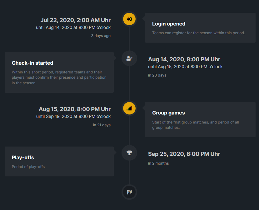Click the 'Period of play-offs' description
259x210 pixels.
click(28, 167)
